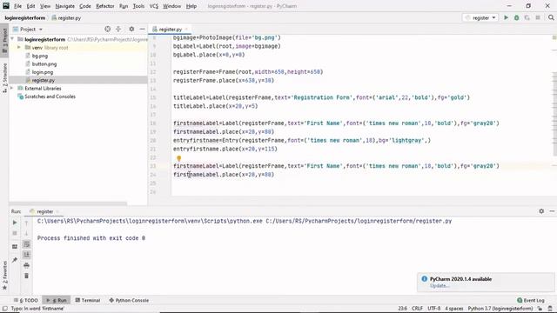Open the Tools menu
The image size is (557, 313).
(x=138, y=6)
